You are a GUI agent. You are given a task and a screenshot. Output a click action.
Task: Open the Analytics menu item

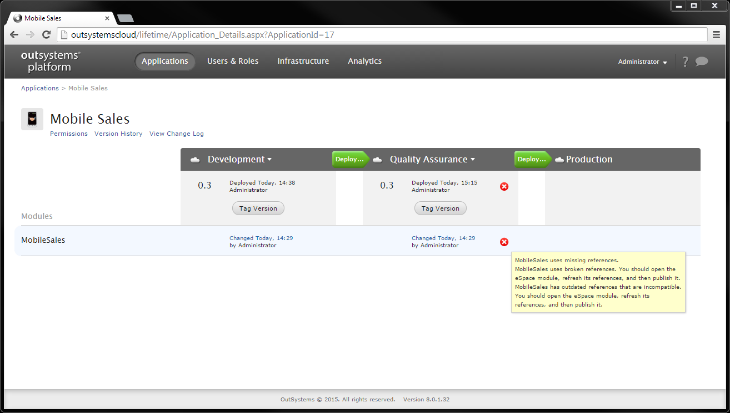coord(364,61)
